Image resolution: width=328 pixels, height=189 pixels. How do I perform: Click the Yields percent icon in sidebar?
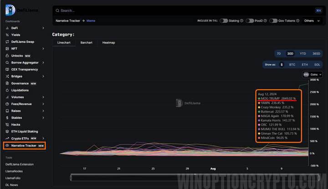point(7,35)
